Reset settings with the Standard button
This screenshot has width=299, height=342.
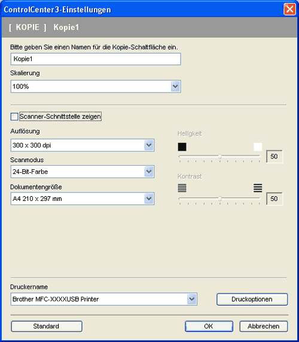47,326
